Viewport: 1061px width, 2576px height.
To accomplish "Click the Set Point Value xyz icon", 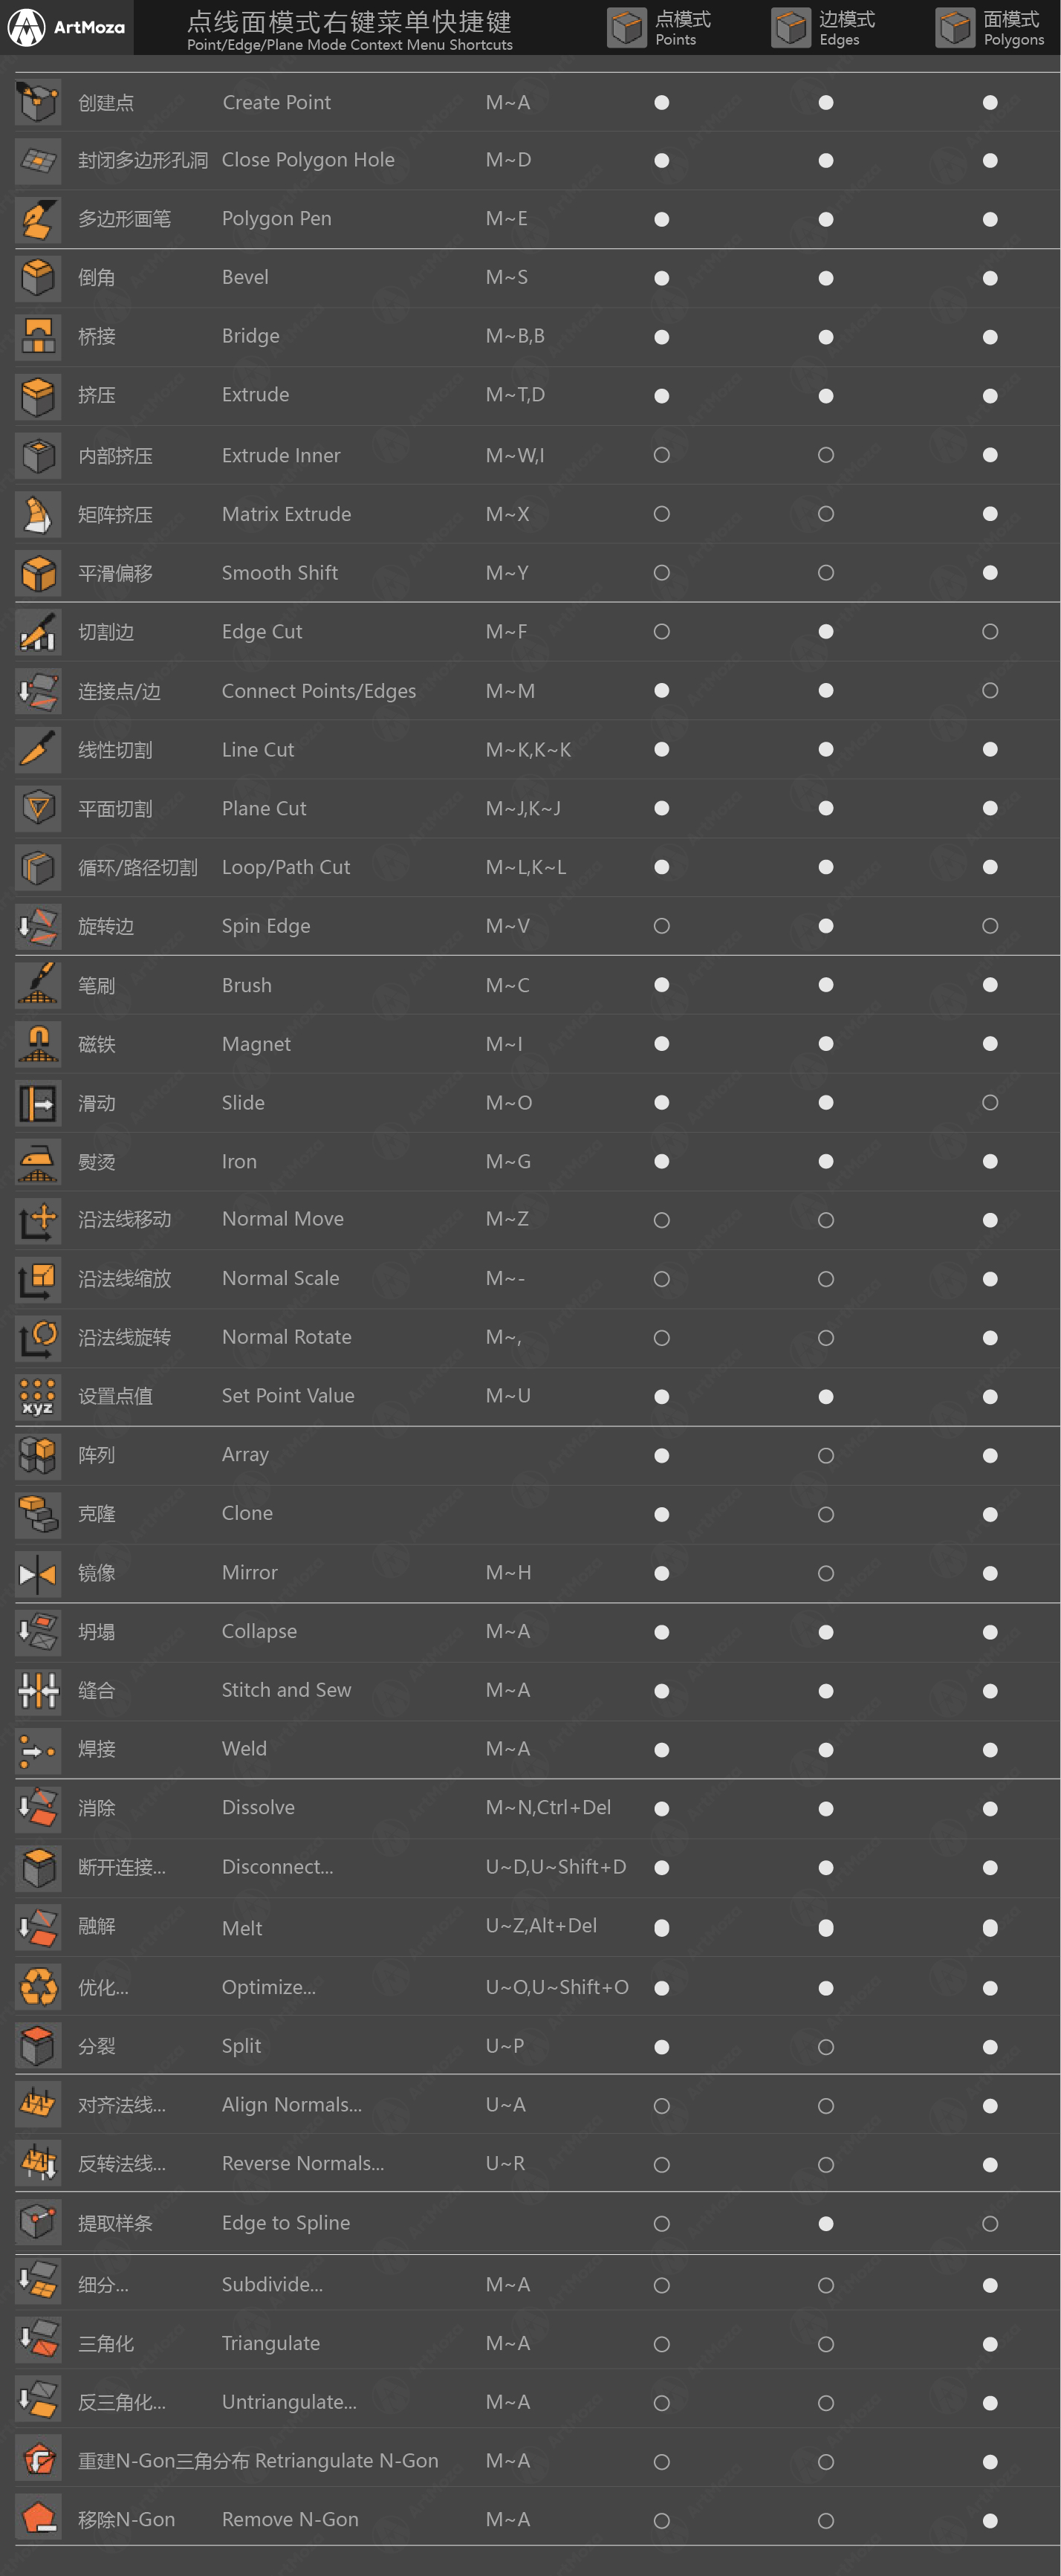I will click(38, 1396).
